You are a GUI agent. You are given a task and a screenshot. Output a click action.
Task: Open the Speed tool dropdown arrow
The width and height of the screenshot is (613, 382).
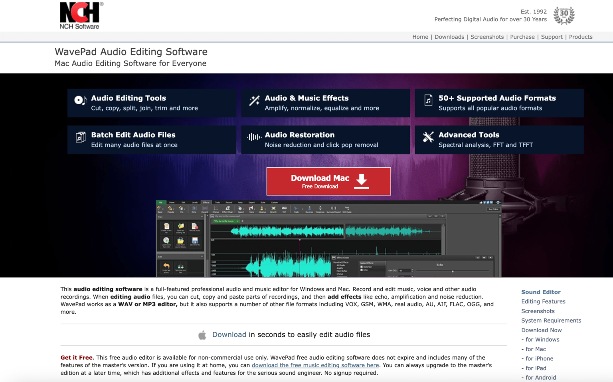click(244, 208)
